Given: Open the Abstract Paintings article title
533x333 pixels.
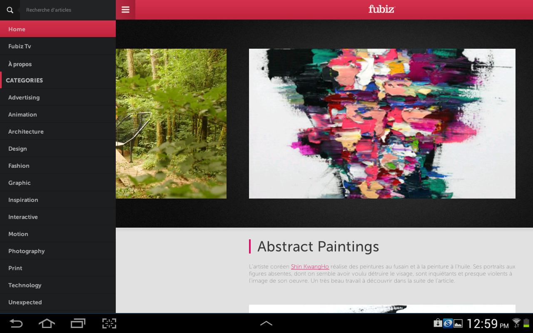Looking at the screenshot, I should pyautogui.click(x=318, y=246).
